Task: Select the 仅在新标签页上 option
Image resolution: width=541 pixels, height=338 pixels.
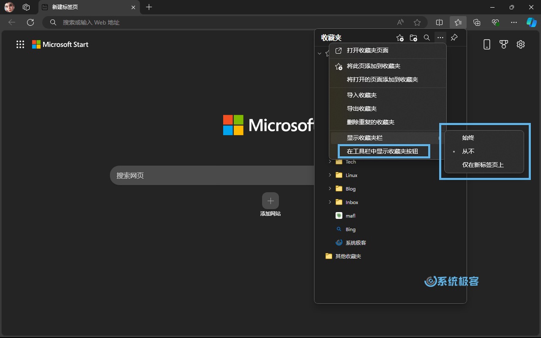Action: click(x=484, y=165)
